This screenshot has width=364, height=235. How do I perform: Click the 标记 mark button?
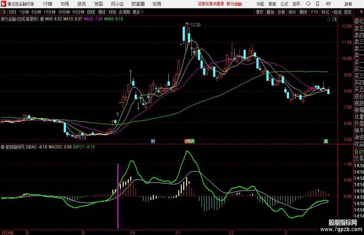pos(325,12)
